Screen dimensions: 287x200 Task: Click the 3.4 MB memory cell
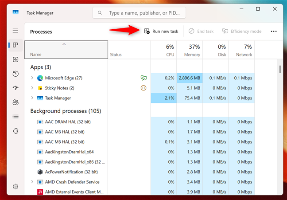tap(190, 182)
